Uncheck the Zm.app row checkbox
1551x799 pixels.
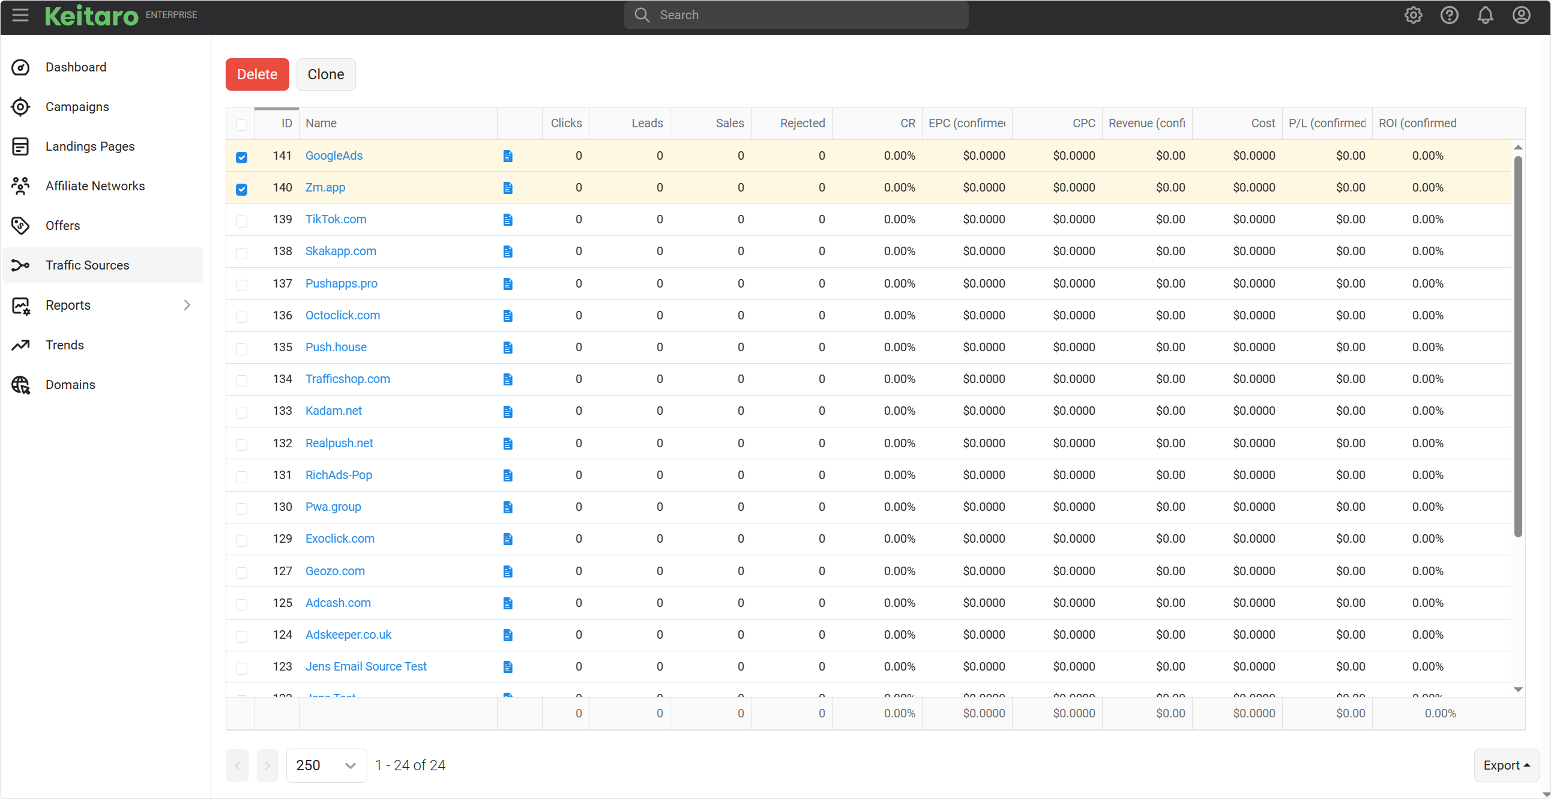click(241, 189)
